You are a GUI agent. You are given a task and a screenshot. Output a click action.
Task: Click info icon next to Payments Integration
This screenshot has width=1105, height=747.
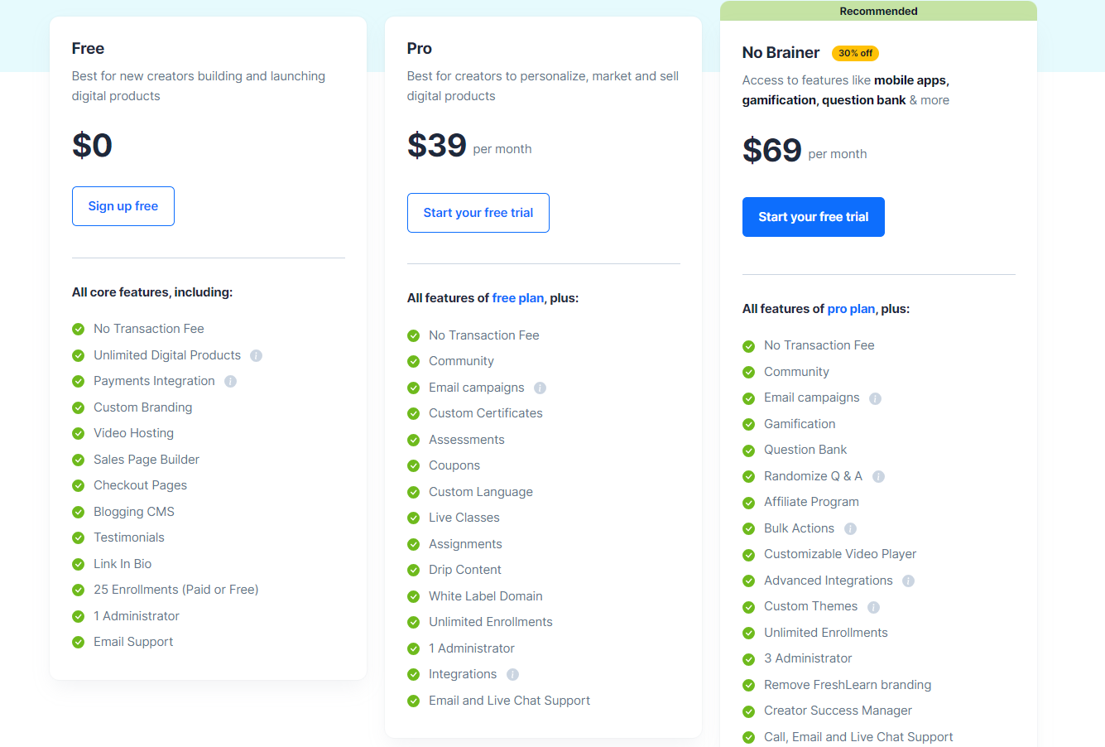coord(231,382)
